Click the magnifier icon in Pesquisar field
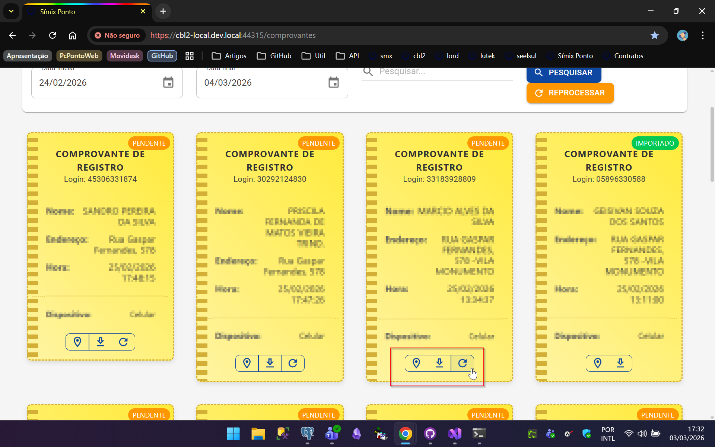The height and width of the screenshot is (447, 715). 368,72
